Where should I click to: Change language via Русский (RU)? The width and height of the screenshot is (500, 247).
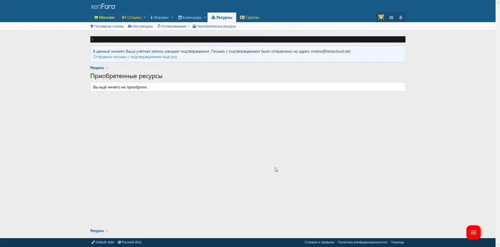129,242
